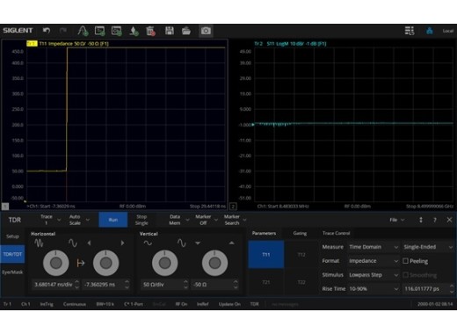This screenshot has width=457, height=334.
Task: Click the 3.680147 ns/div field
Action: pyautogui.click(x=55, y=285)
